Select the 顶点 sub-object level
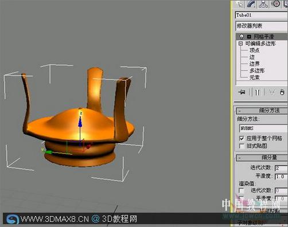The width and height of the screenshot is (288, 227). pos(254,50)
